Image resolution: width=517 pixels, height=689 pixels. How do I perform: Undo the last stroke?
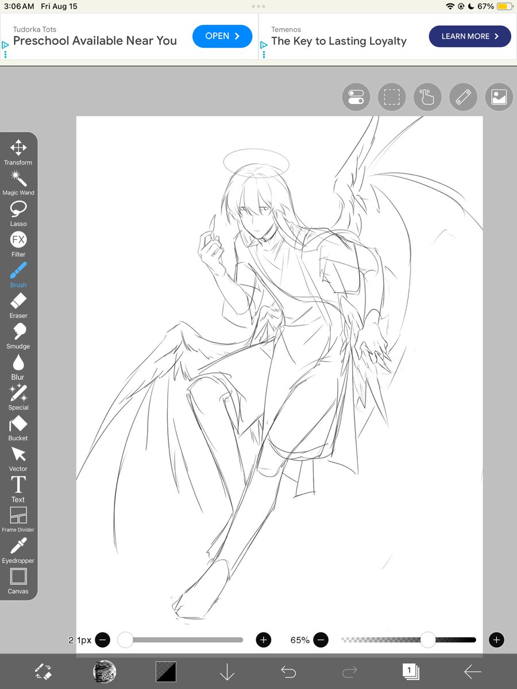[x=288, y=671]
